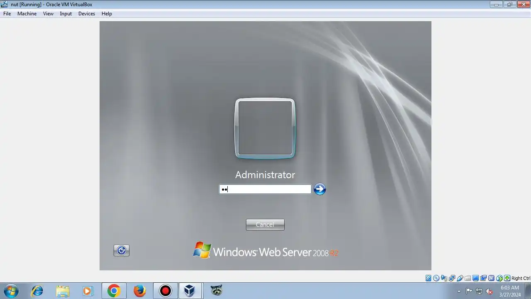The image size is (531, 299).
Task: Click the Right Ctrl host key label
Action: coord(521,278)
